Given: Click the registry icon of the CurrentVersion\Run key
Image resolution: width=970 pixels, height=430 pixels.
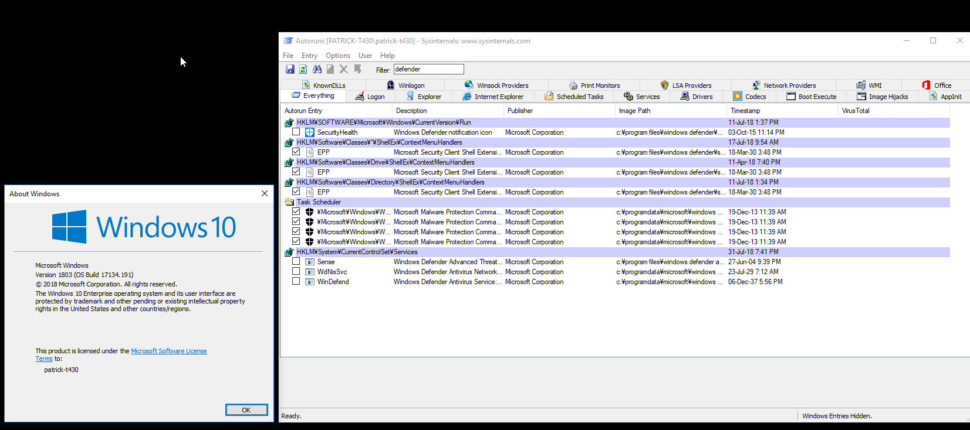Looking at the screenshot, I should (289, 122).
